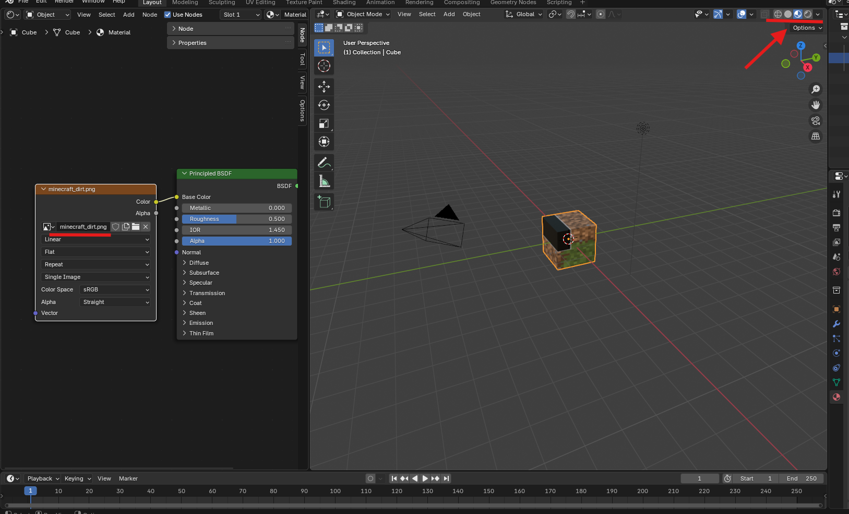Viewport: 849px width, 514px height.
Task: Toggle proportional editing button
Action: [601, 14]
